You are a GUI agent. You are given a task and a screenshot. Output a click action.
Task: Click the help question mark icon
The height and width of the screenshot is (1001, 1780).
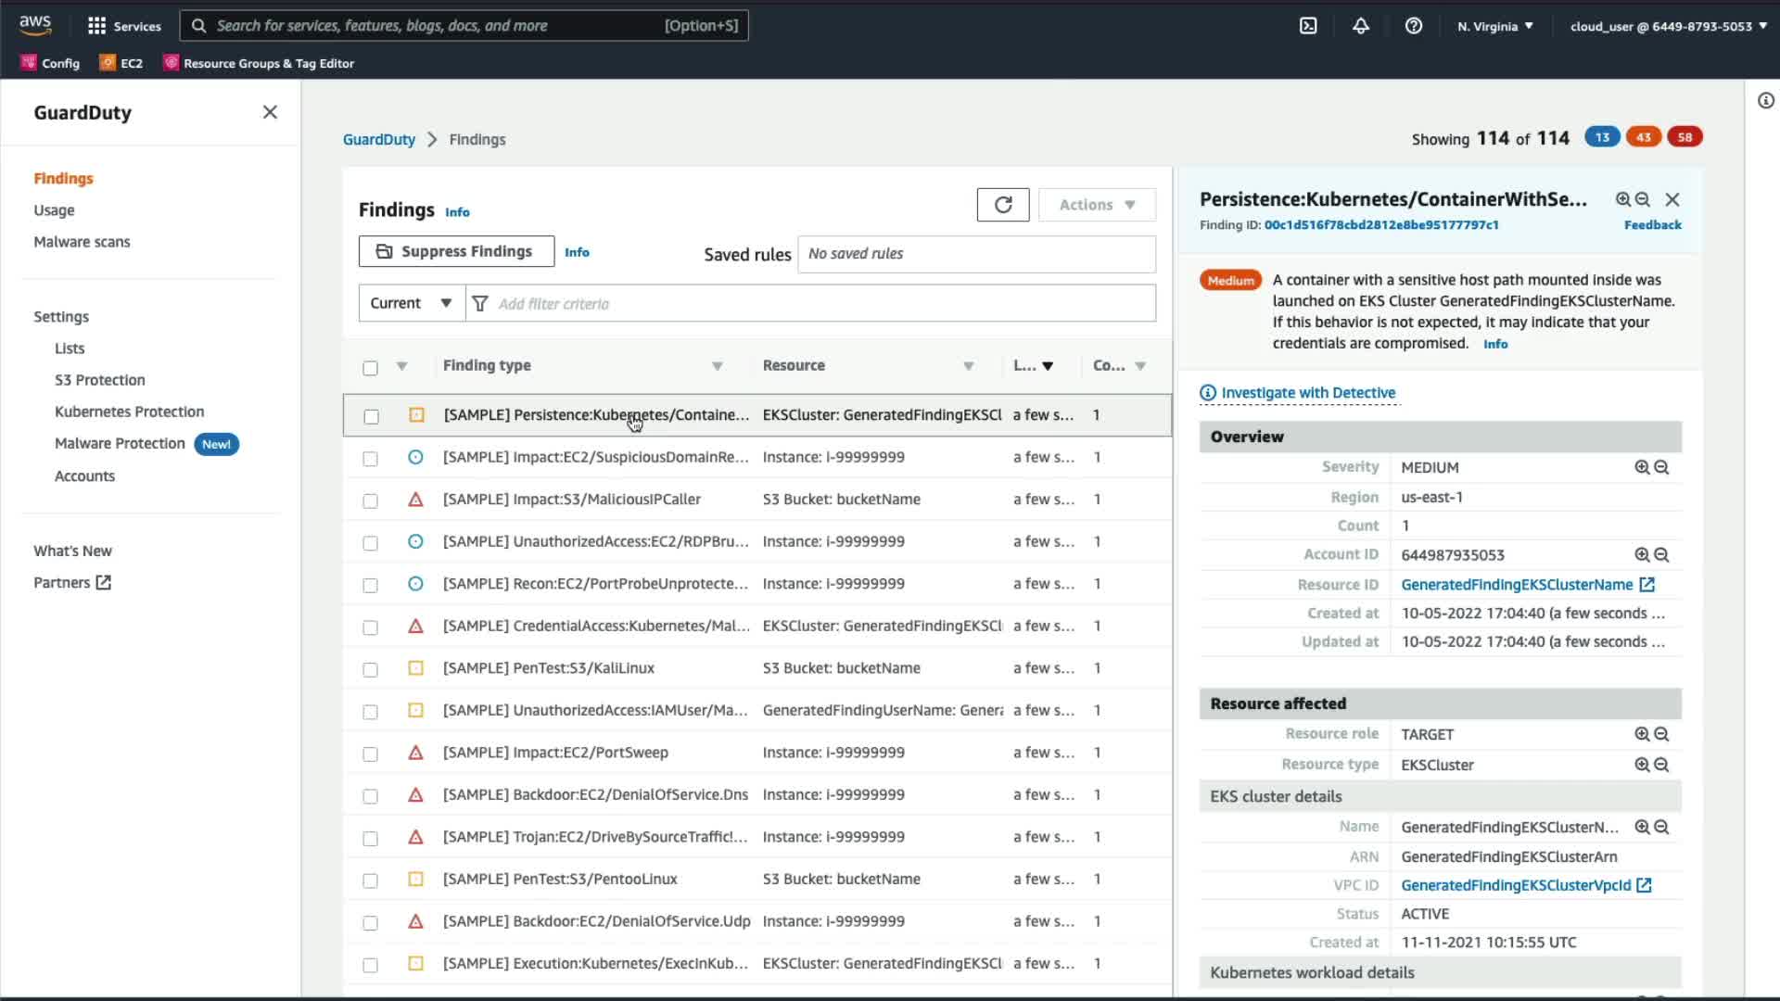click(x=1413, y=26)
